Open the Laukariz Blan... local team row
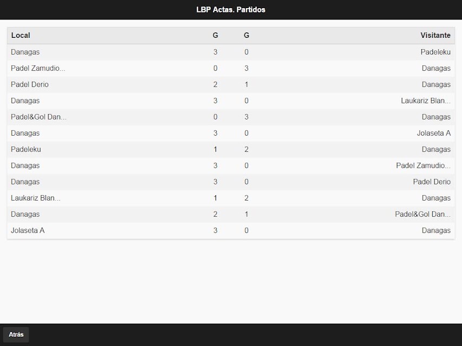Viewport: 462px width, 346px height. [231, 198]
